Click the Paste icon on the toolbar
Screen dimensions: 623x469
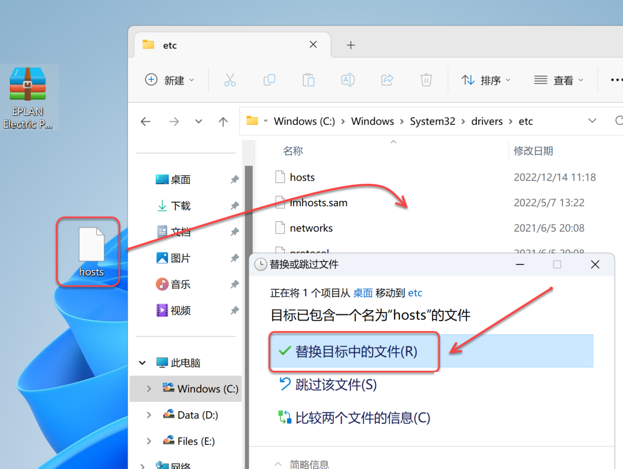point(309,80)
